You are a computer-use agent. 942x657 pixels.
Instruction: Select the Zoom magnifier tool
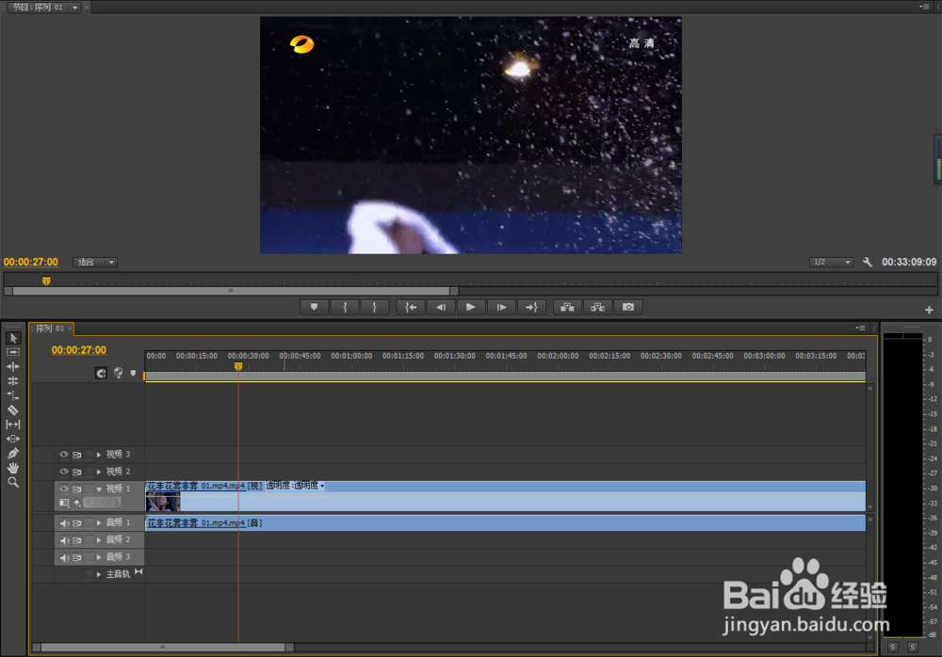coord(13,482)
